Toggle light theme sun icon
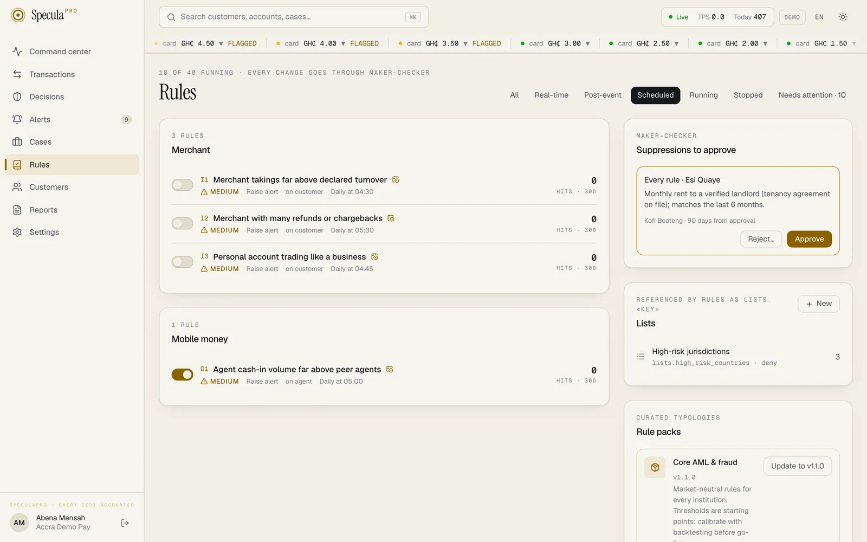Viewport: 867px width, 542px height. 843,17
